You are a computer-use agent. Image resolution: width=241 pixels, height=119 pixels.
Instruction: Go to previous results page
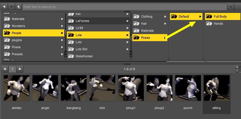(x=5, y=69)
